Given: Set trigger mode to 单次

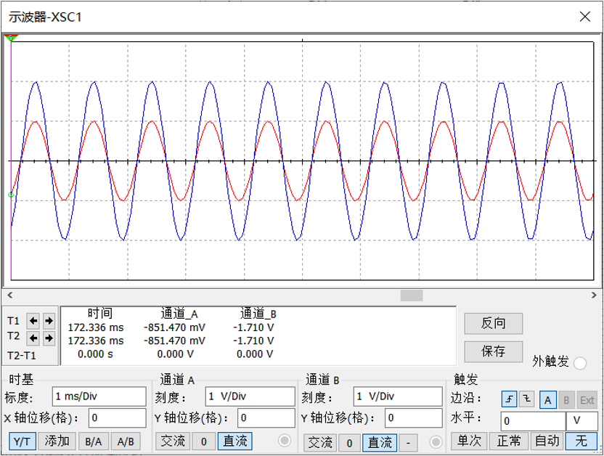Looking at the screenshot, I should (x=469, y=441).
